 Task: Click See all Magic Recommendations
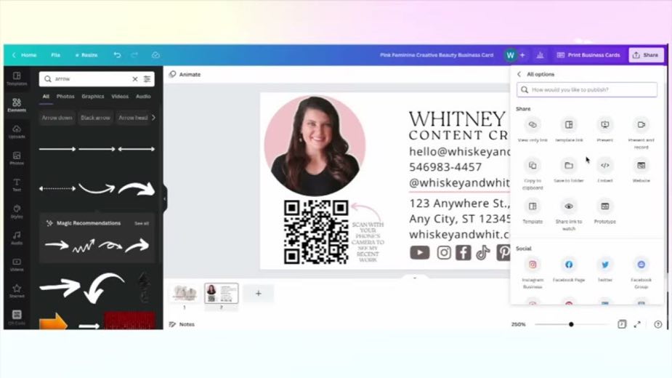(x=142, y=224)
